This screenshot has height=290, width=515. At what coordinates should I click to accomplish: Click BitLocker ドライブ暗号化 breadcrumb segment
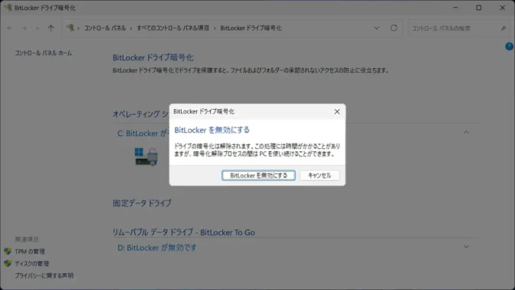[251, 28]
